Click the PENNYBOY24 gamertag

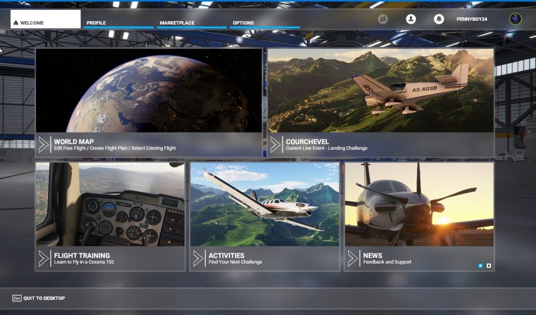[472, 19]
